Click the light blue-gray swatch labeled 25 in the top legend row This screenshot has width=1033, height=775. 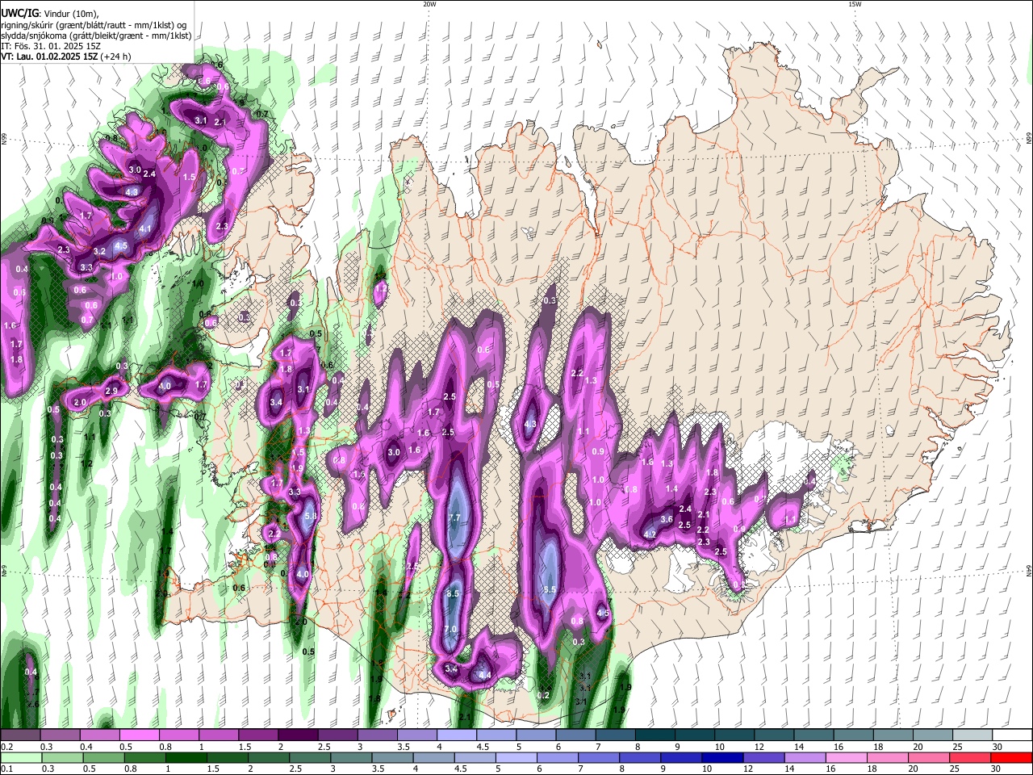pos(972,735)
